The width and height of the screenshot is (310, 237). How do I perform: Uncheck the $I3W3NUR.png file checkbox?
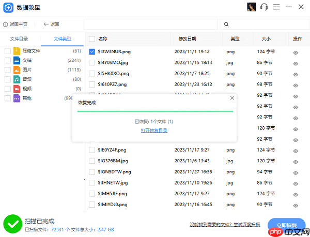(92, 52)
